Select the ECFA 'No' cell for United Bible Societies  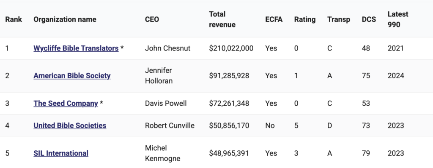click(270, 125)
